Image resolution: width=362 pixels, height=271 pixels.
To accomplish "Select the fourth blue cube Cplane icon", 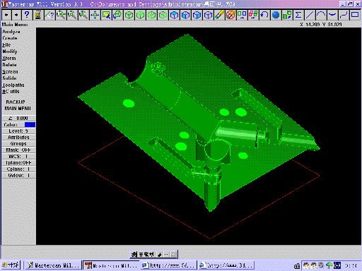I will tap(208, 15).
